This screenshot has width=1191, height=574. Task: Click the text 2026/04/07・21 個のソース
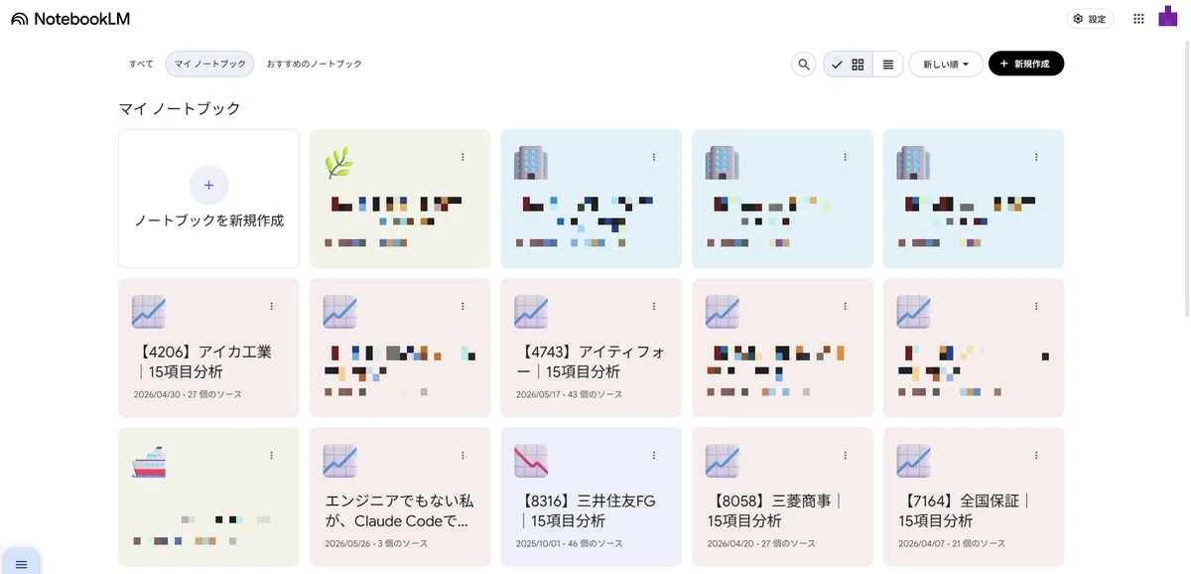(952, 543)
